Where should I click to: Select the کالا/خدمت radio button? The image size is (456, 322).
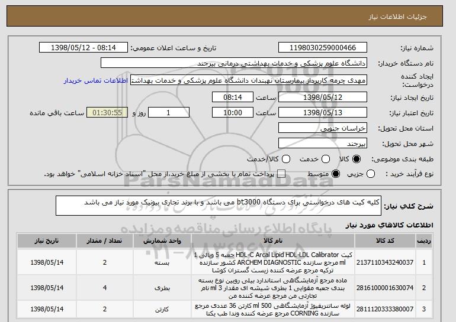coord(286,159)
